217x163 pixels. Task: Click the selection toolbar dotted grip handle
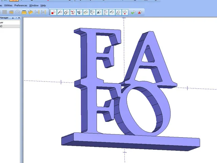tap(50, 12)
